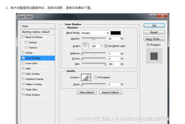Select the Inner Shadow style entry

click(x=38, y=58)
